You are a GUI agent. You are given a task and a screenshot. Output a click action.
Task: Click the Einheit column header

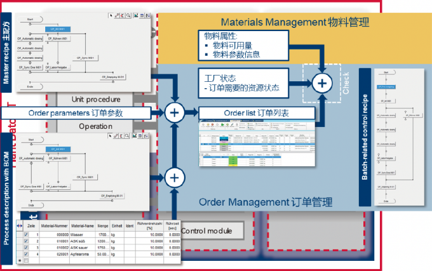point(117,226)
